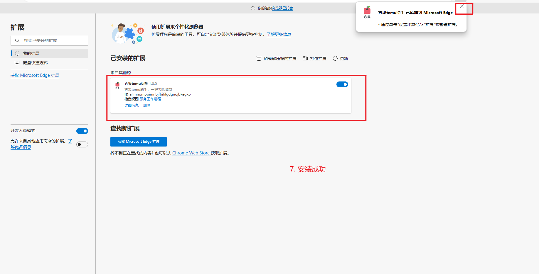Click the personalize-browser illustration

[x=128, y=34]
